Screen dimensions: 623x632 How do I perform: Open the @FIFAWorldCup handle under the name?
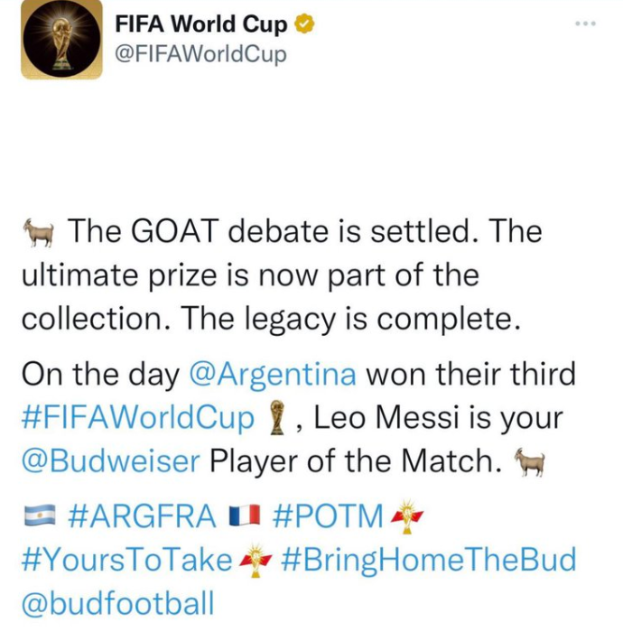click(200, 54)
